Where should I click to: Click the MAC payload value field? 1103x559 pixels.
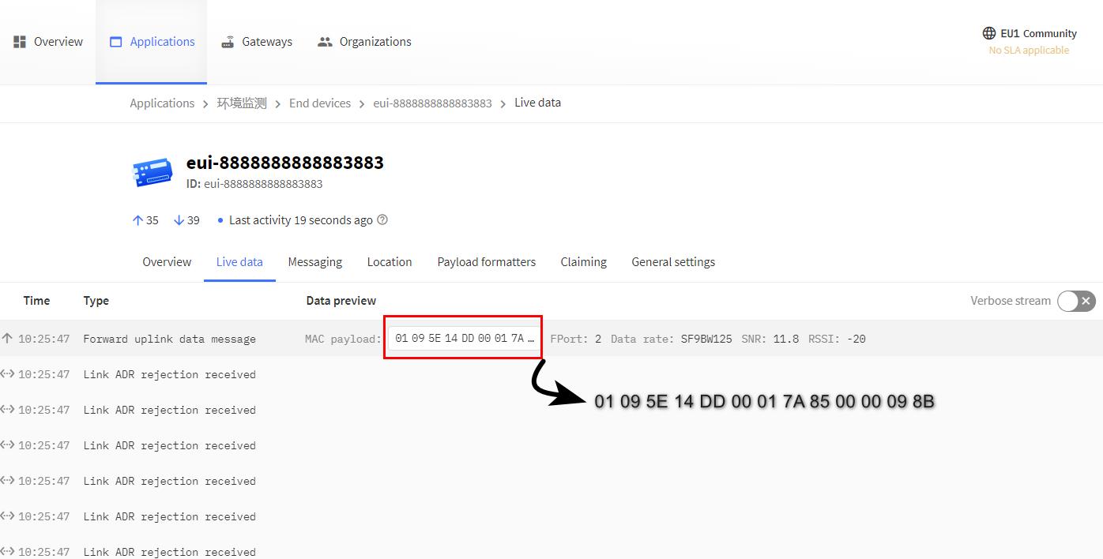tap(465, 339)
